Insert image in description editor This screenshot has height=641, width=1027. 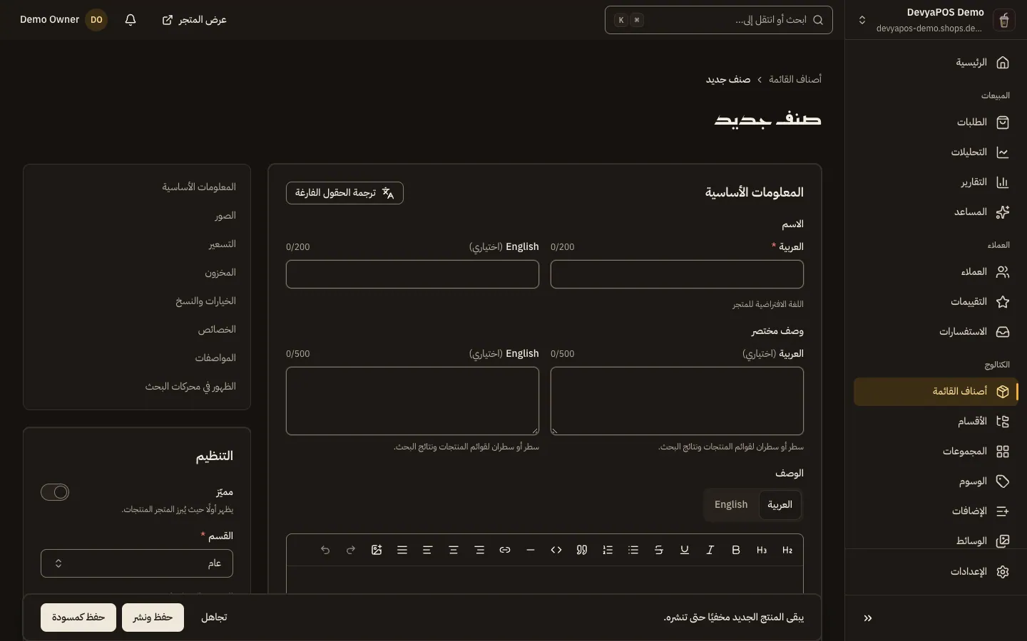pos(377,550)
